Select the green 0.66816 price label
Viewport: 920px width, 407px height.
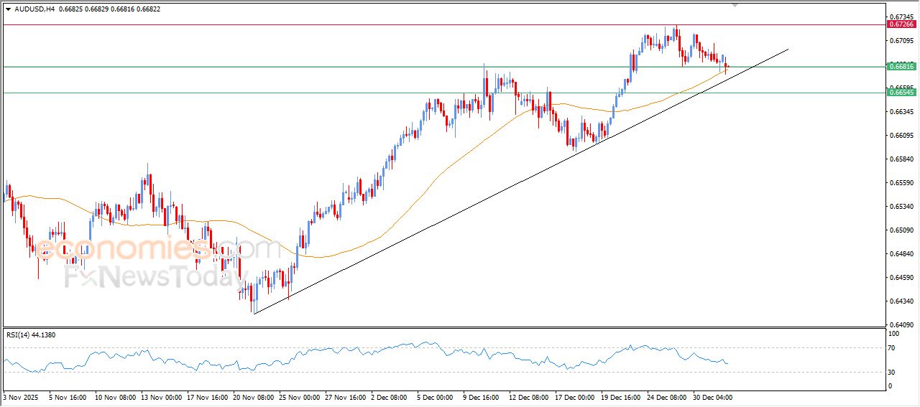[x=901, y=67]
